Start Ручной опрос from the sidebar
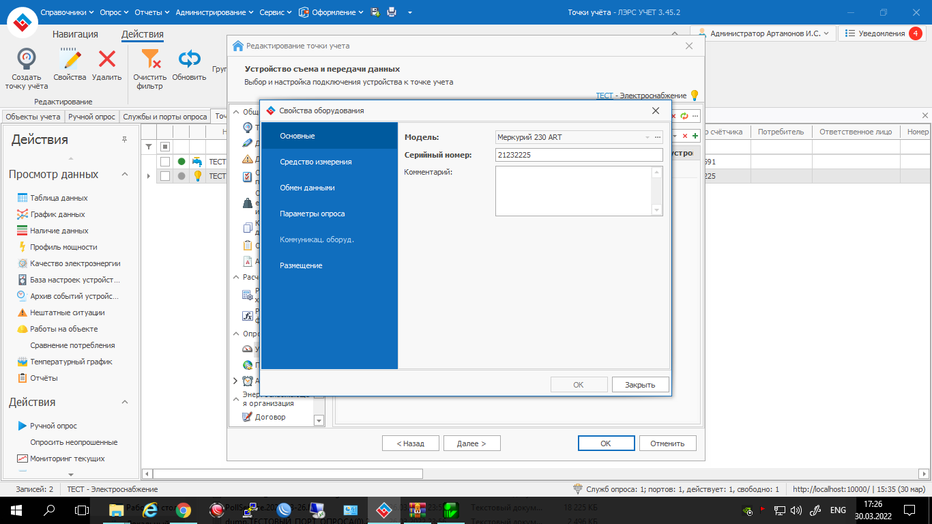Viewport: 932px width, 524px height. tap(53, 426)
